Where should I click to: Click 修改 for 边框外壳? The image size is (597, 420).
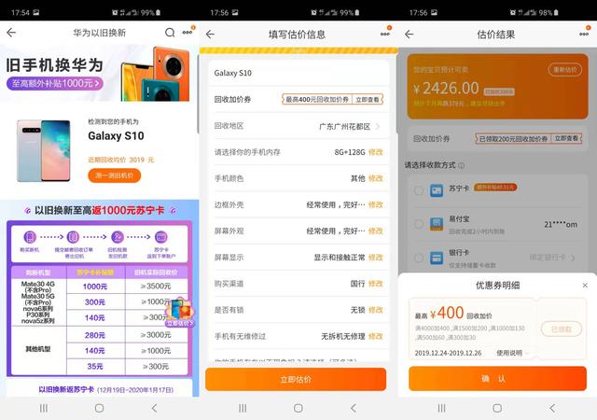375,204
